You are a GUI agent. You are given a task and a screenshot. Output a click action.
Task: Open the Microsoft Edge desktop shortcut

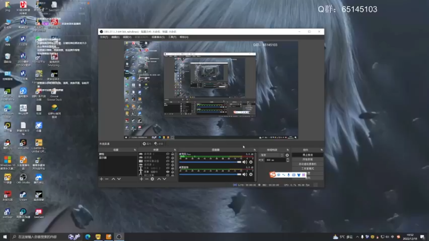pyautogui.click(x=8, y=111)
